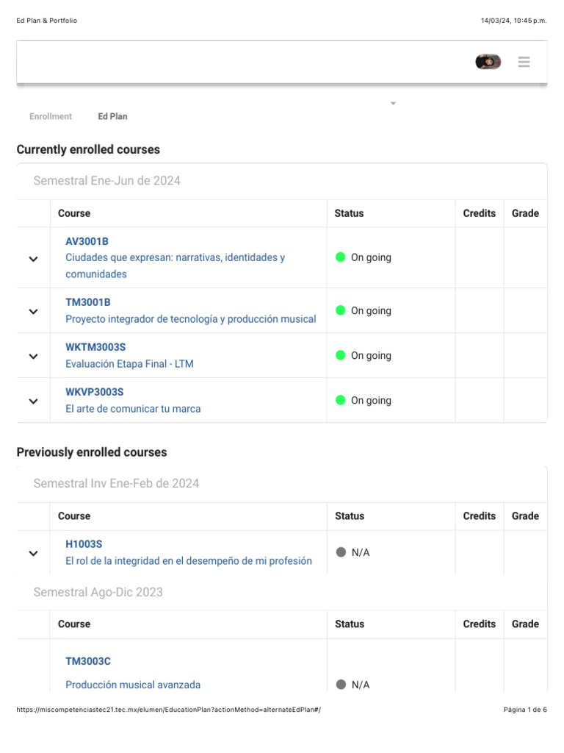Expand the WKTM3003S course row

33,356
